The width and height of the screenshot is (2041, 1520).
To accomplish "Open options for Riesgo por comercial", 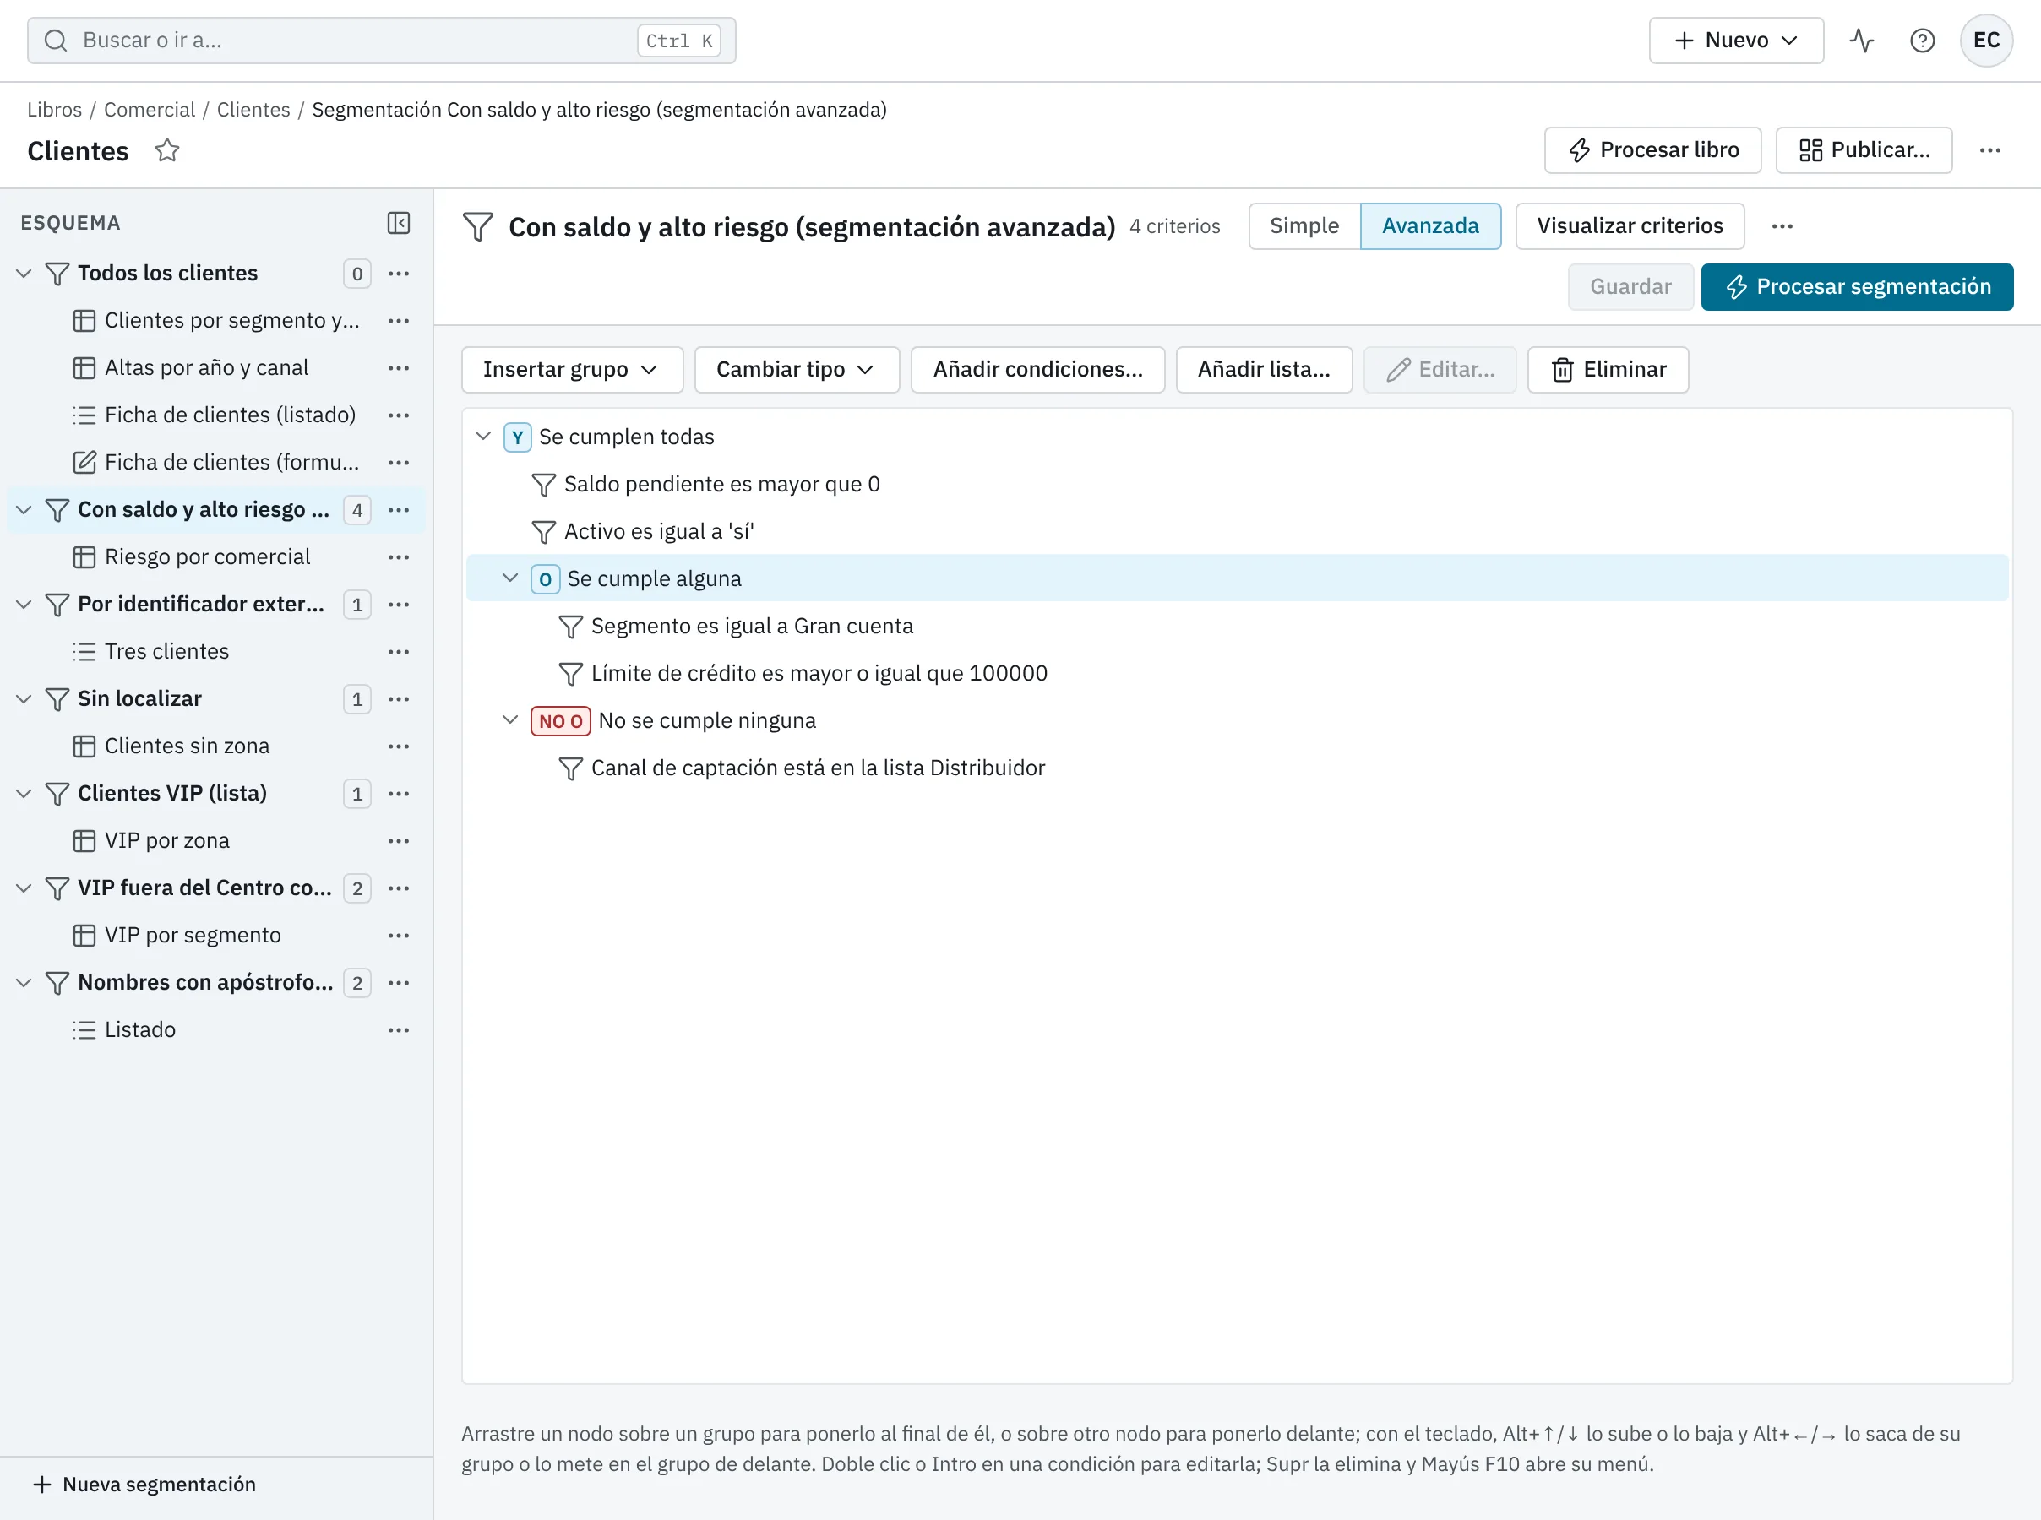I will point(399,557).
